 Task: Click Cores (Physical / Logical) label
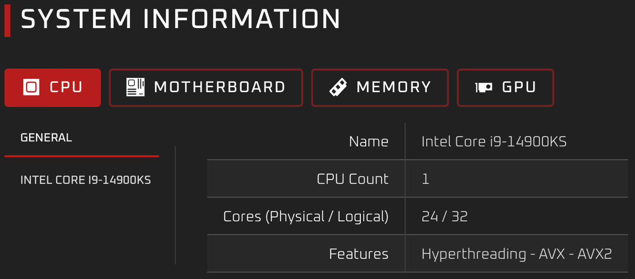point(306,217)
